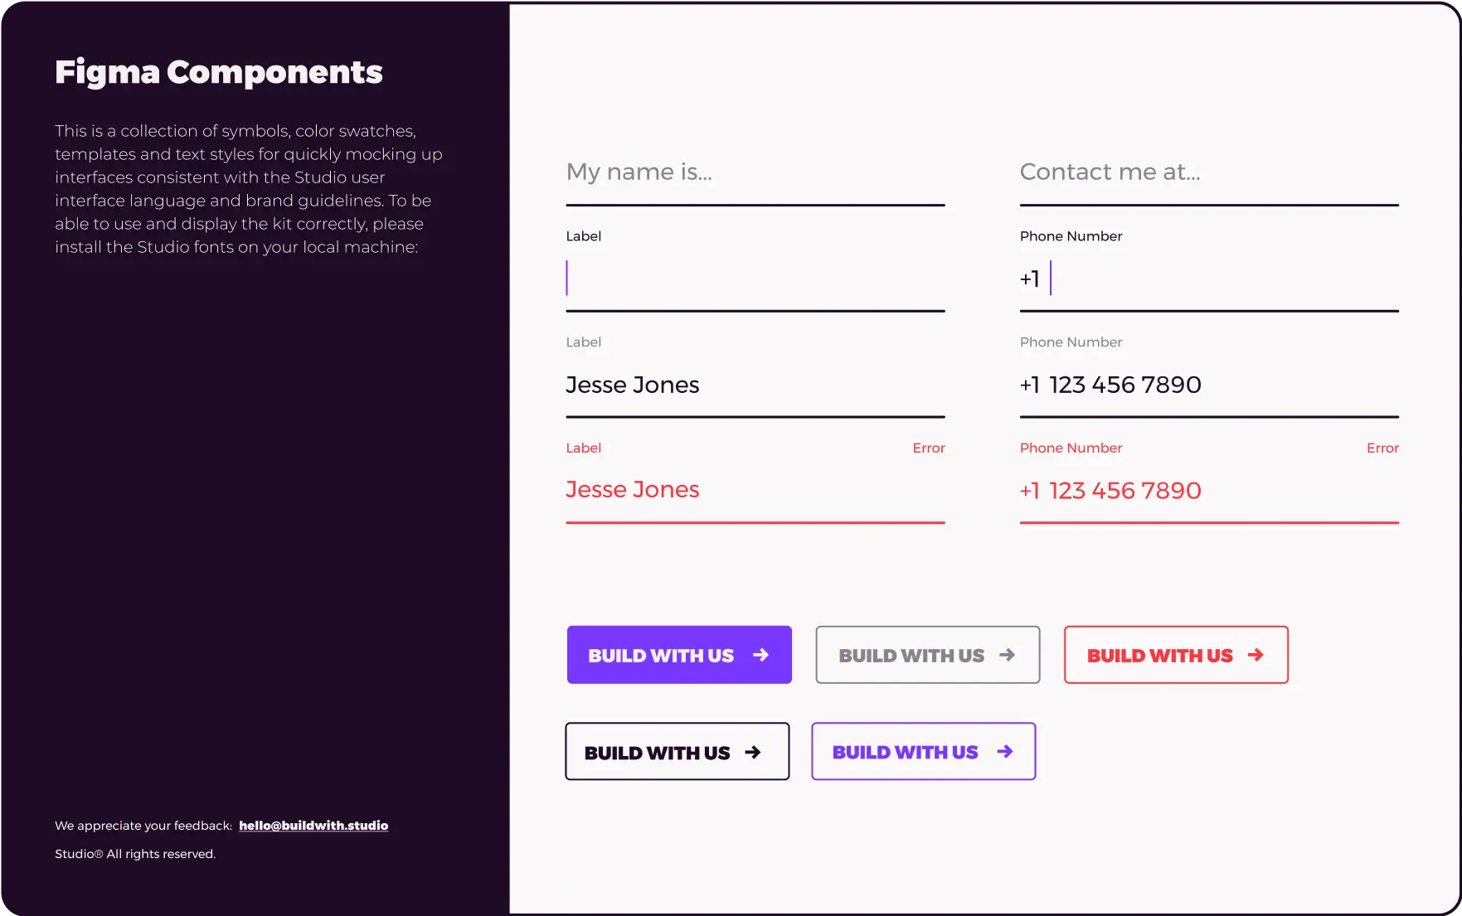Open the hello@buildwith.studio email link
1462x916 pixels.
tap(313, 826)
